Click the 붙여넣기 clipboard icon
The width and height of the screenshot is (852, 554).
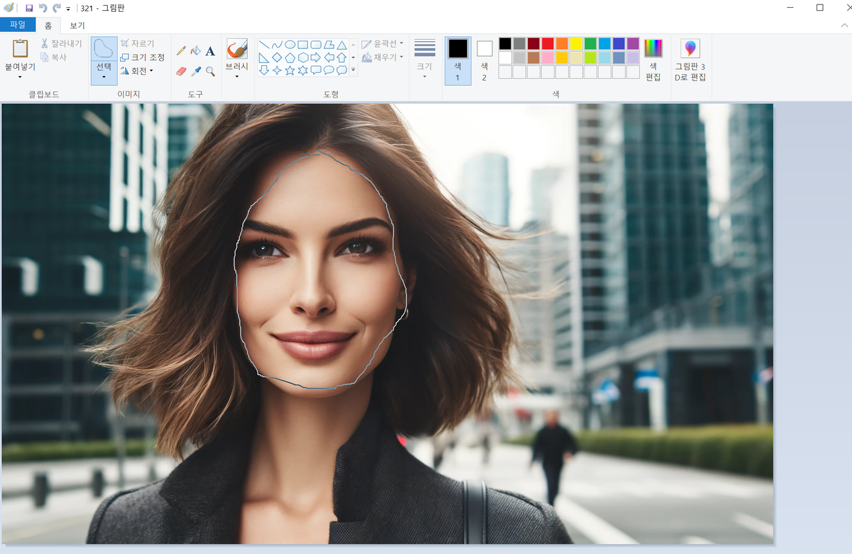(20, 49)
